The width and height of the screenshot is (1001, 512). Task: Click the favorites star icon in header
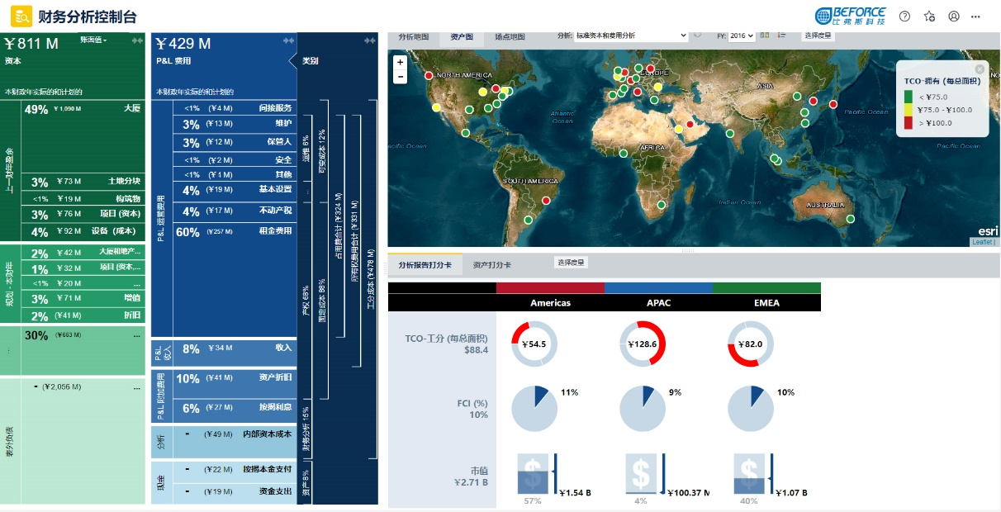(929, 17)
